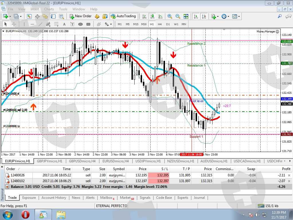This screenshot has height=220, width=293.
Task: Toggle the AutoTrading button
Action: click(123, 16)
